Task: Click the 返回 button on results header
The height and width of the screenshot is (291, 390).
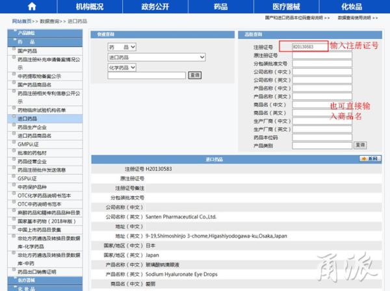Action: [x=370, y=158]
